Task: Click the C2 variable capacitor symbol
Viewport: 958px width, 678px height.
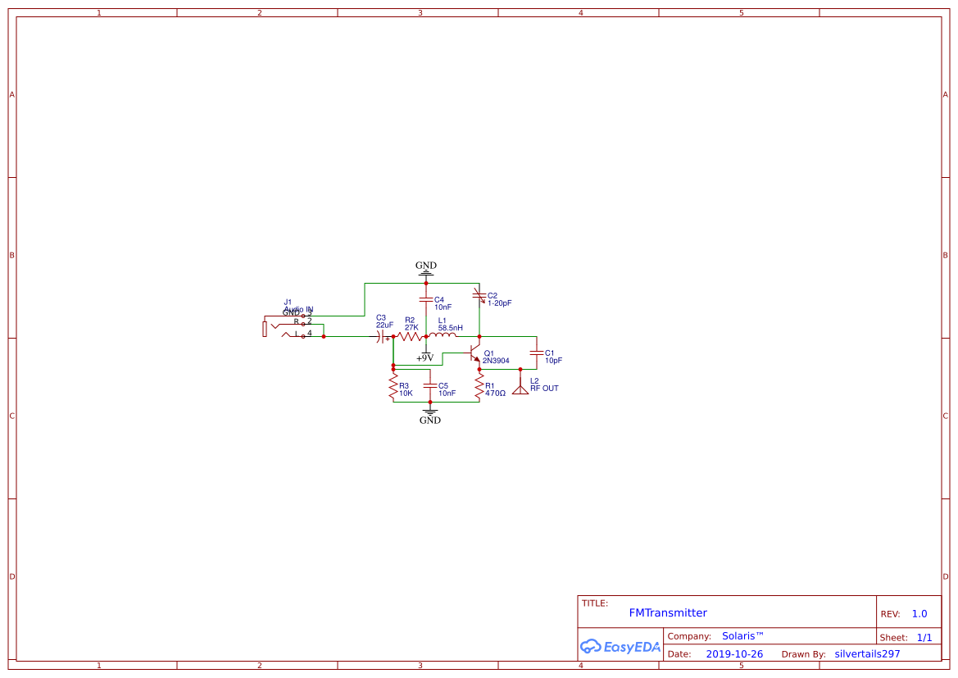Action: coord(479,295)
